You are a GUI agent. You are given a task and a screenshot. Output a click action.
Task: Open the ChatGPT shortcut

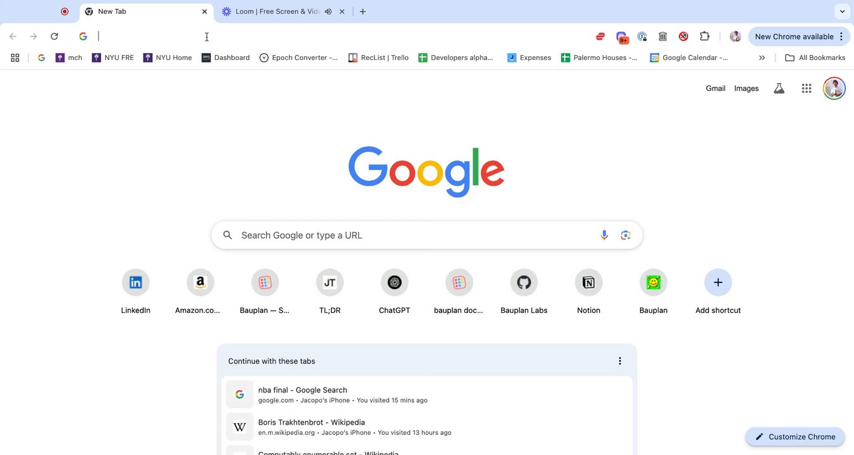click(394, 282)
